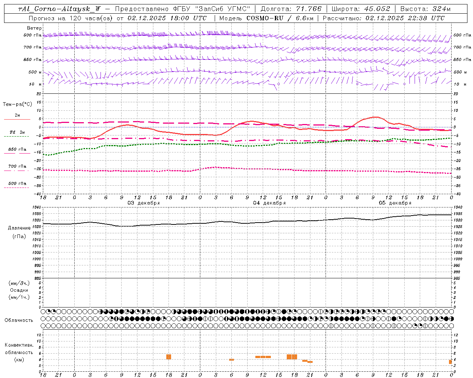Click the 700 гПа label in temperature legend

pos(17,166)
